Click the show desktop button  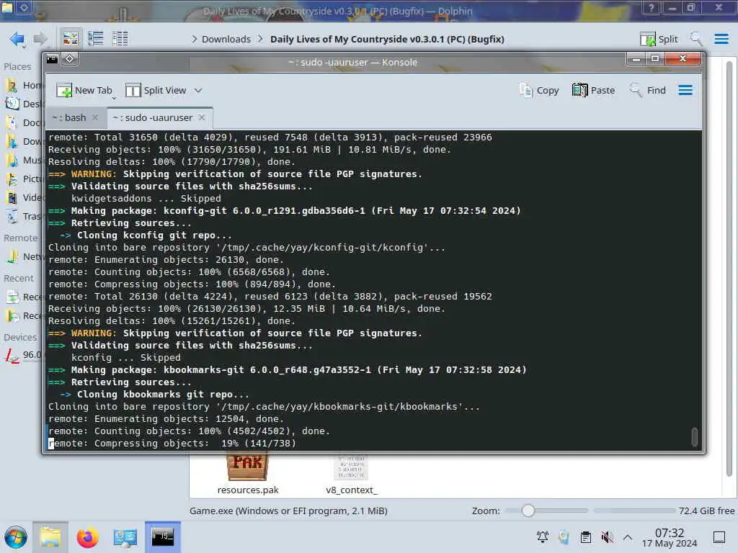(x=719, y=537)
